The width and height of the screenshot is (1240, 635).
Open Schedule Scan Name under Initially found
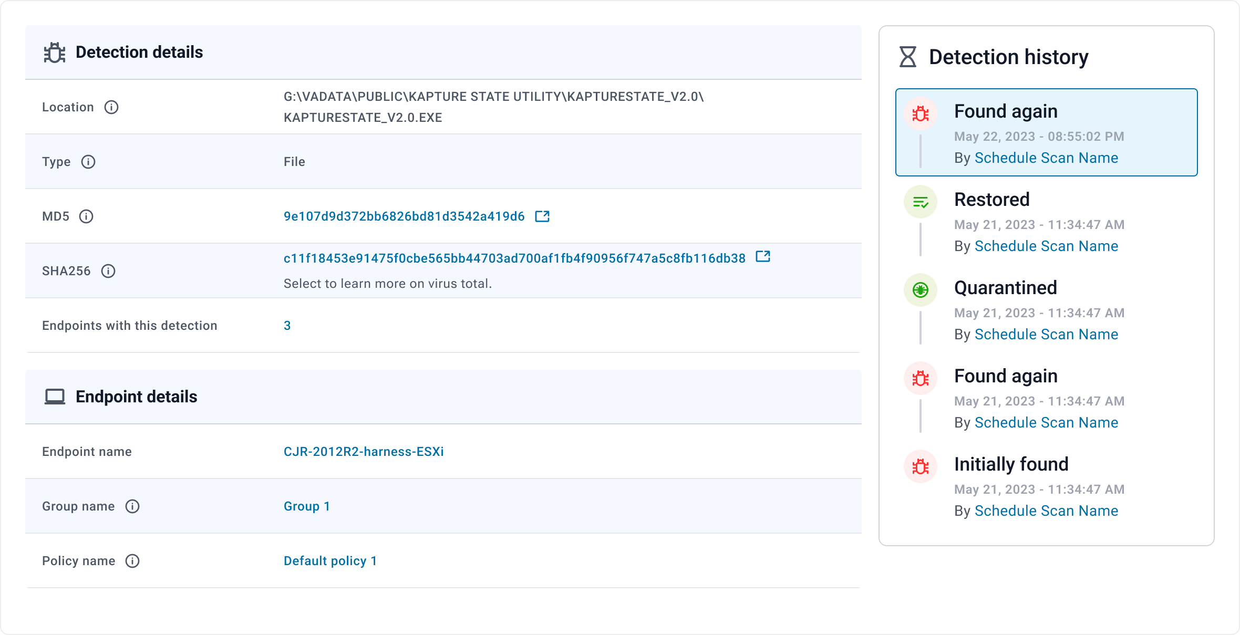pyautogui.click(x=1046, y=511)
